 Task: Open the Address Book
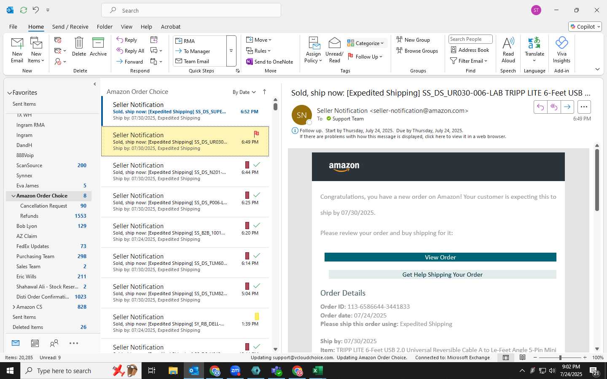tap(470, 50)
